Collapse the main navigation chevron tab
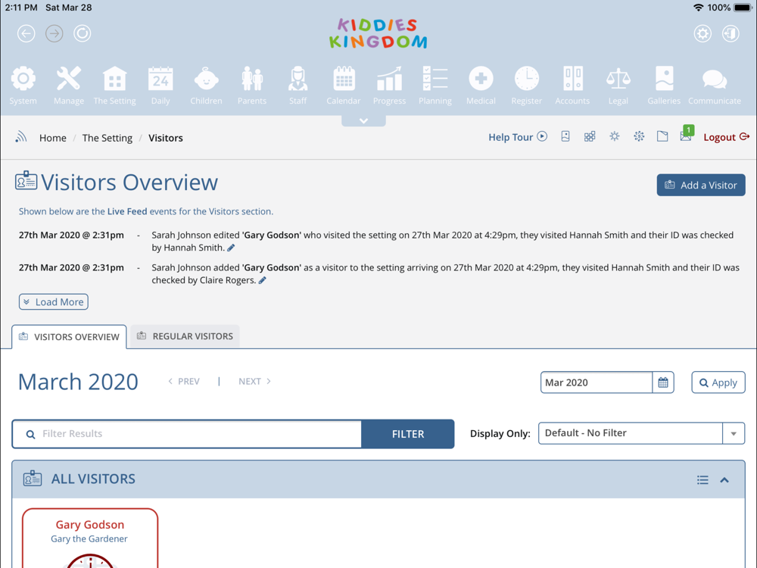 click(x=363, y=120)
